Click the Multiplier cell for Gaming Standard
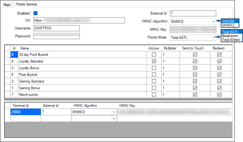The height and width of the screenshot is (142, 243). pos(170,81)
